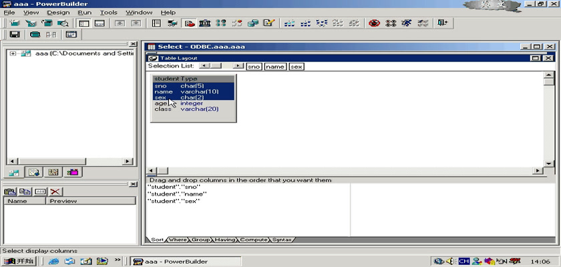Switch to the Having tab
This screenshot has height=267, width=561.
[x=225, y=240]
